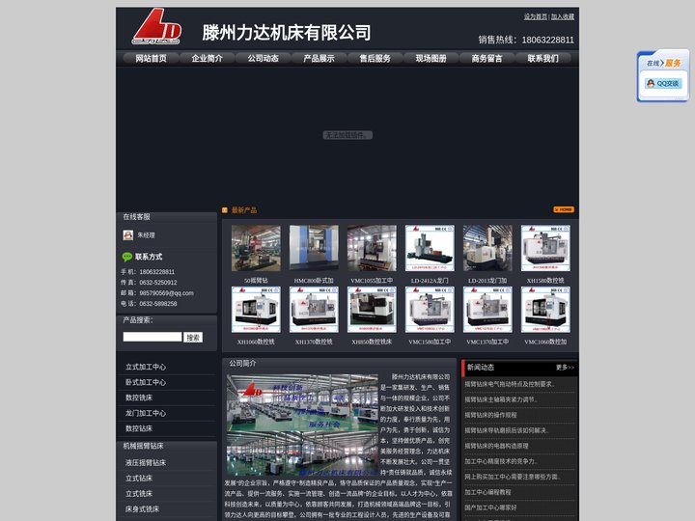
Task: Open the 售后服务 nav item
Action: 375,58
